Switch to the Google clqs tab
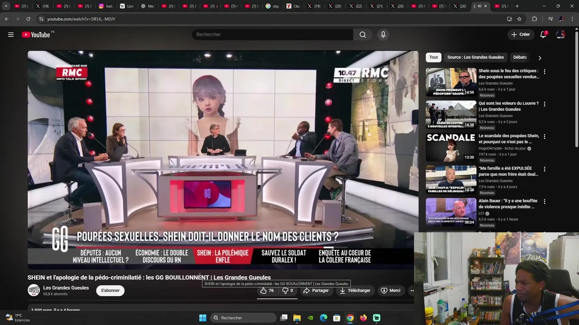This screenshot has height=325, width=579. tap(272, 6)
